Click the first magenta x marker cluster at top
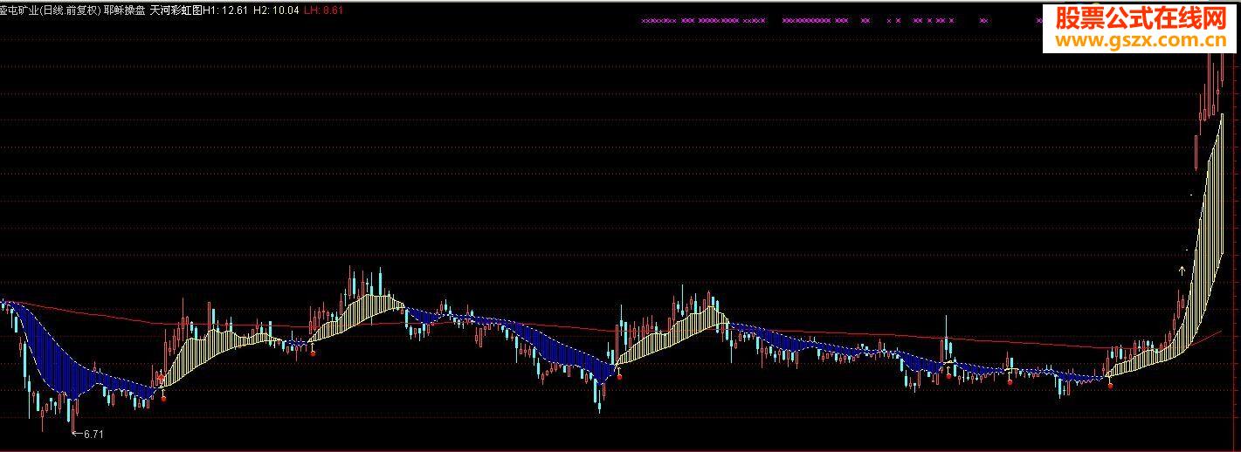1241x452 pixels. [x=658, y=20]
